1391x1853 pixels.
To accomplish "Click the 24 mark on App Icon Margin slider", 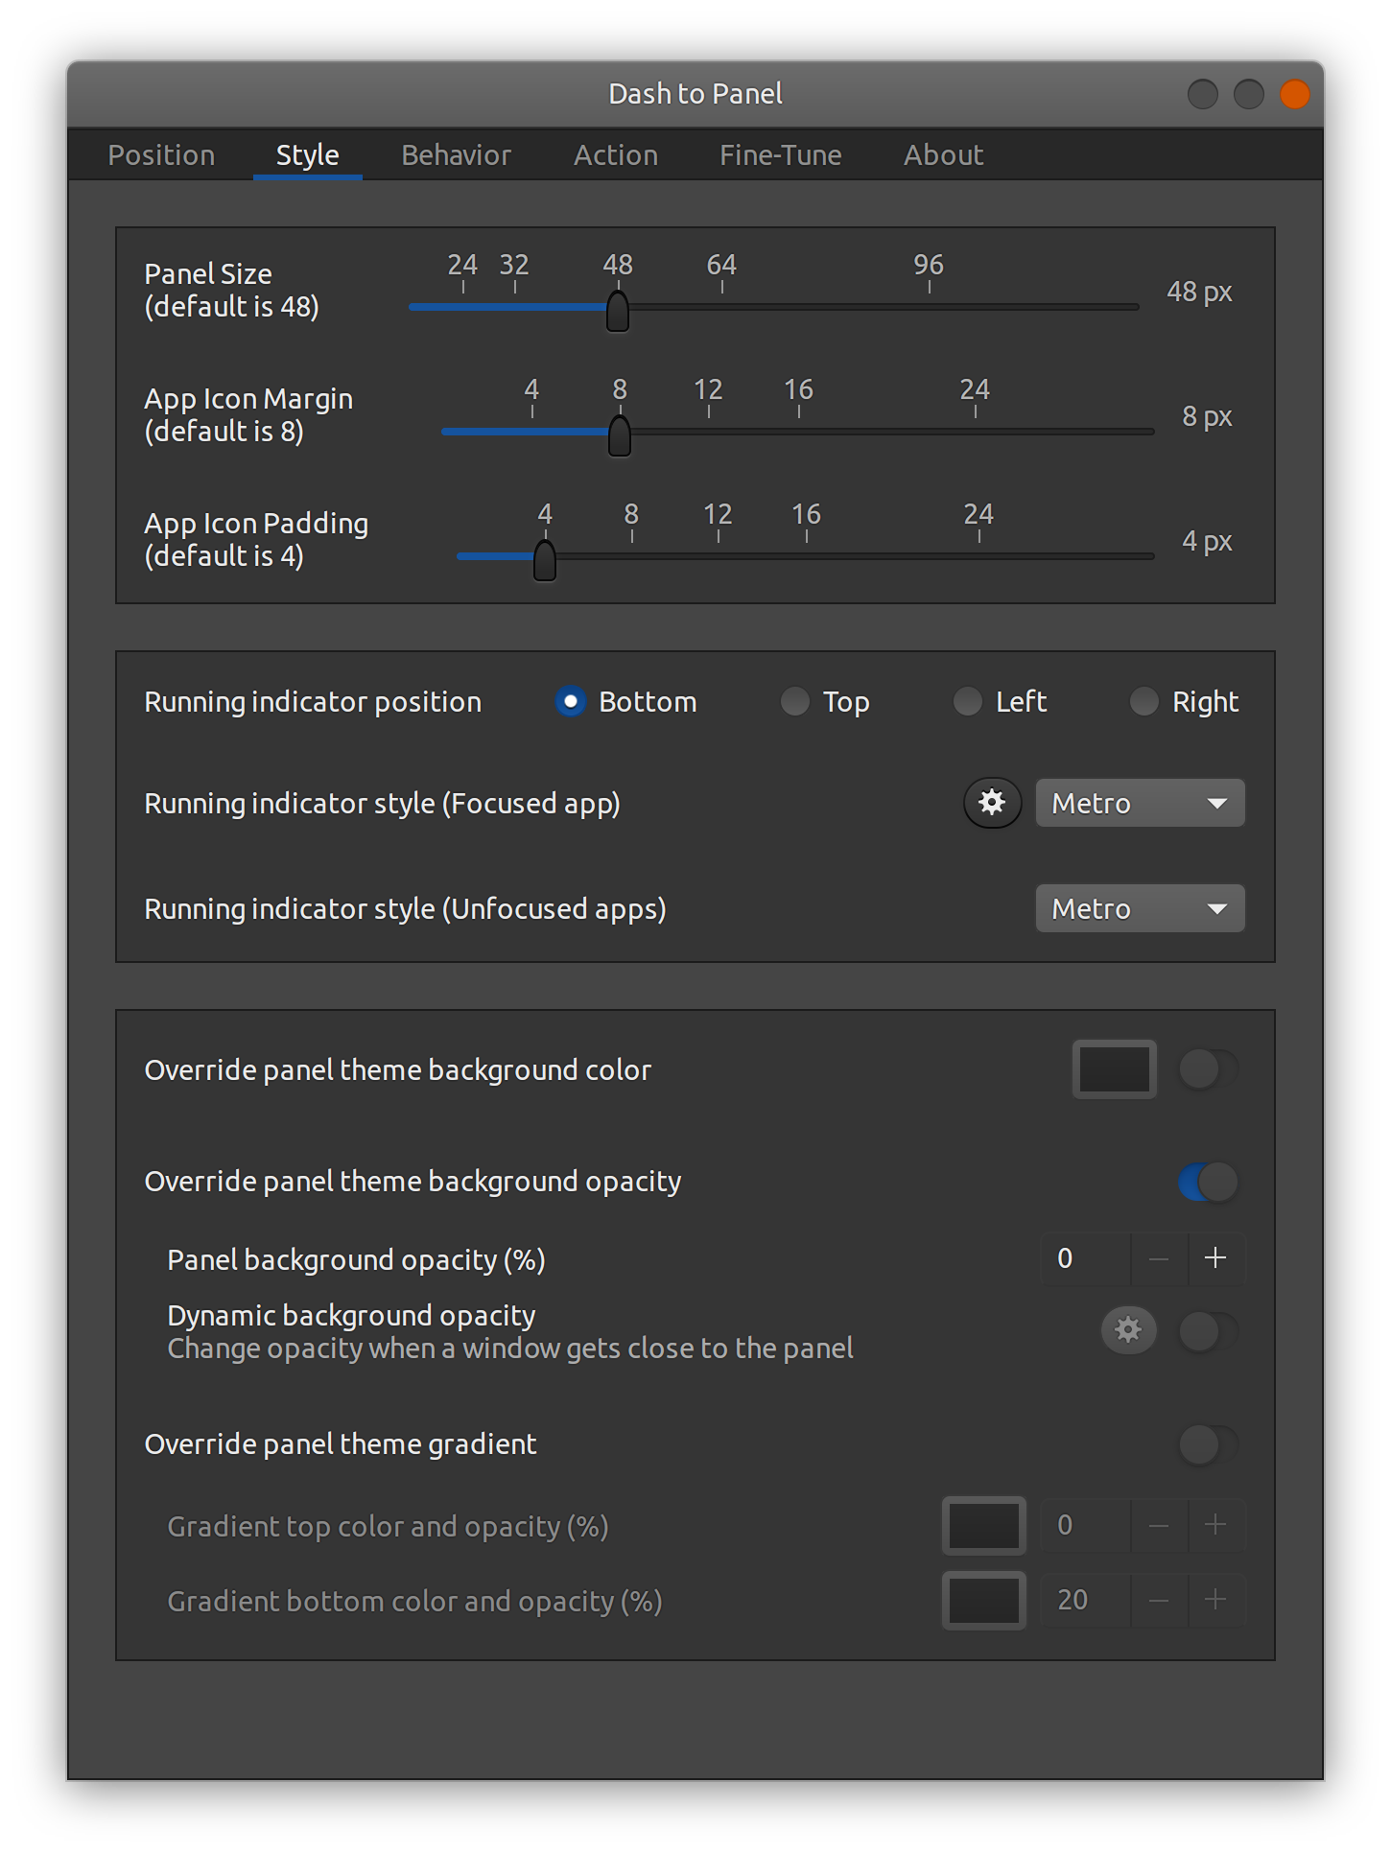I will click(x=975, y=389).
